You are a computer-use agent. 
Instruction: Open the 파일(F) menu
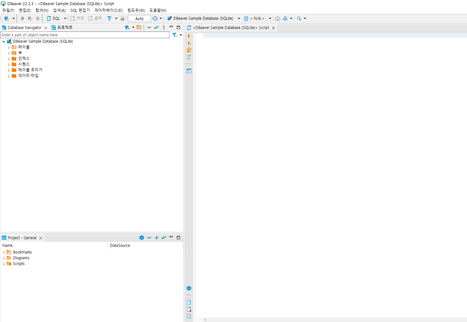tap(8, 10)
